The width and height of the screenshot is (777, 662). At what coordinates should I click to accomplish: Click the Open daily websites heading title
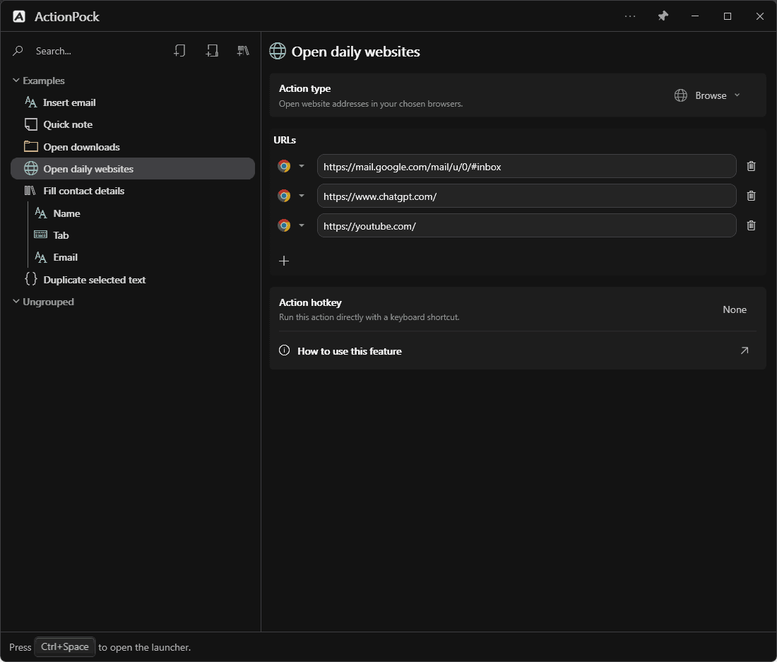click(x=355, y=52)
